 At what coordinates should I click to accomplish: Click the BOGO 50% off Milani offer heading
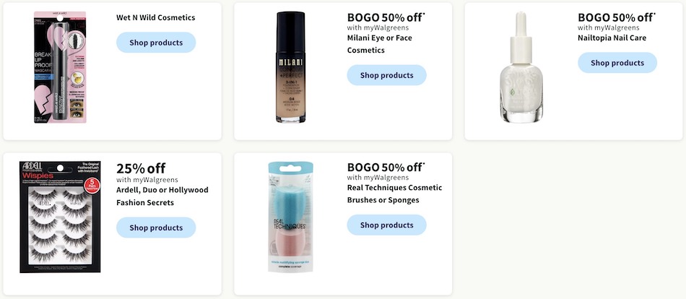(386, 17)
